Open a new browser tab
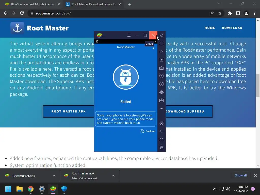This screenshot has height=195, width=260. tap(129, 5)
